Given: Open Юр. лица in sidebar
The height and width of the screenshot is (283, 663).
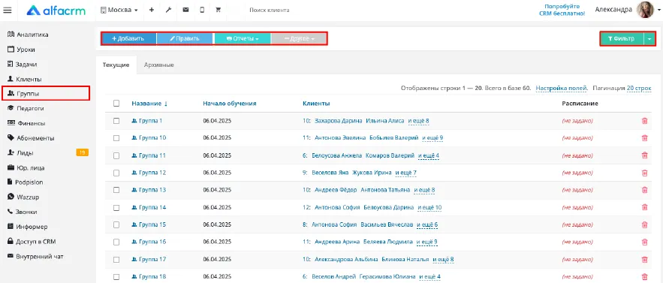Looking at the screenshot, I should [x=26, y=168].
